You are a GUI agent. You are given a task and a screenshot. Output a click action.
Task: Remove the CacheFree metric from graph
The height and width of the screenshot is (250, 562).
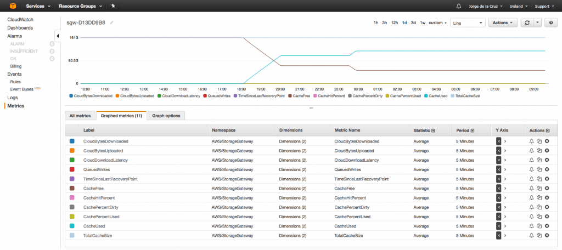pos(547,189)
